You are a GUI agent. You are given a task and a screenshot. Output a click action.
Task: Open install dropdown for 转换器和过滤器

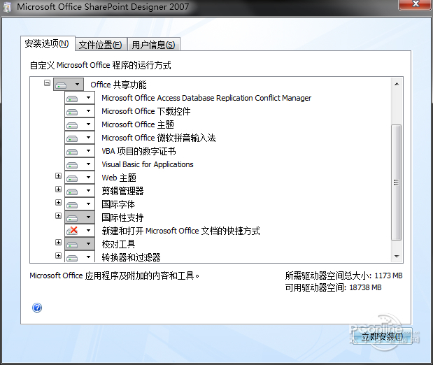coord(80,257)
